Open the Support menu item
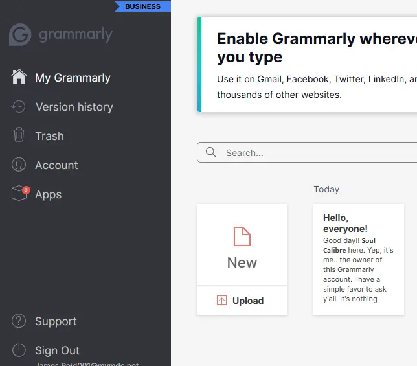 click(x=56, y=321)
